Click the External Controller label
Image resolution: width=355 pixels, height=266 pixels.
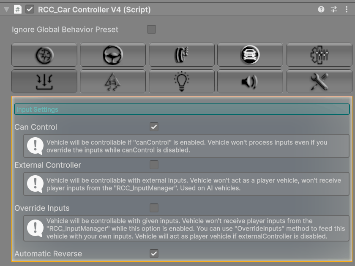48,165
